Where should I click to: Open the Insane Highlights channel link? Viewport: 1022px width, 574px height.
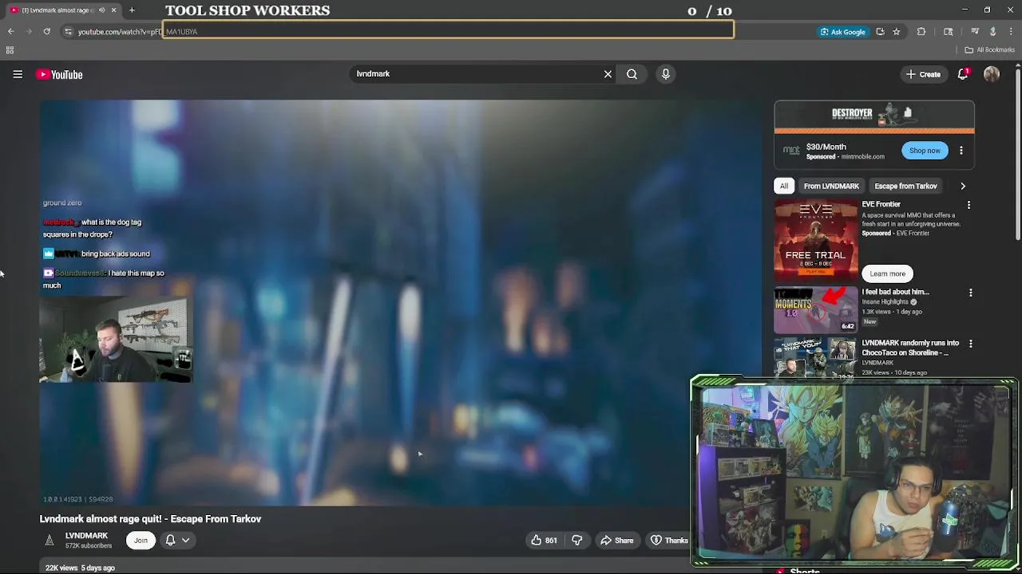[885, 302]
